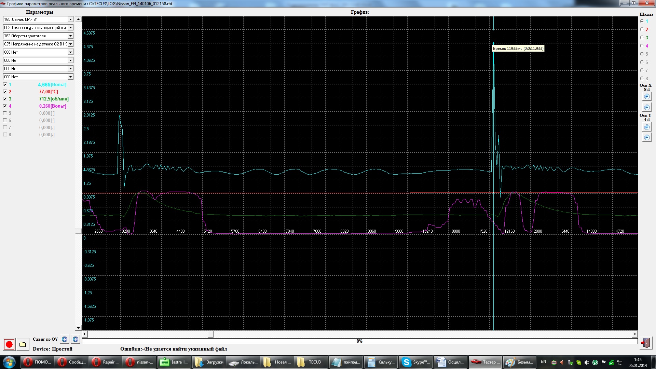
Task: Switch to Opera window titled Сообщ...
Action: (71, 362)
